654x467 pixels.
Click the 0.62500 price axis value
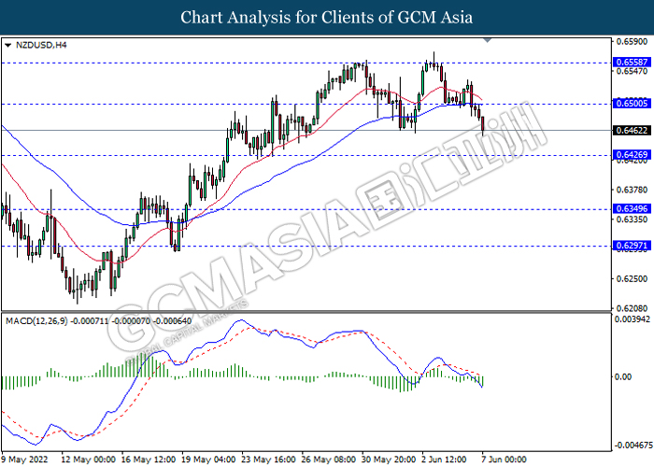click(x=633, y=278)
